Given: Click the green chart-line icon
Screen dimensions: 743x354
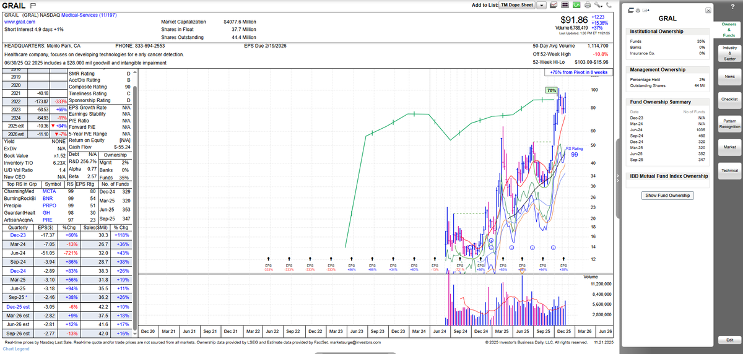Looking at the screenshot, I should point(576,5).
